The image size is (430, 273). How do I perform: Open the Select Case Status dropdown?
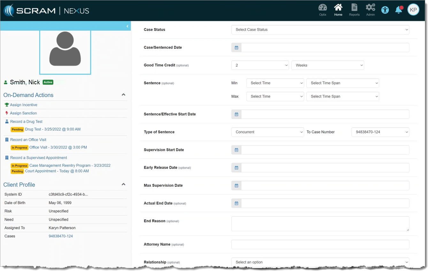320,30
